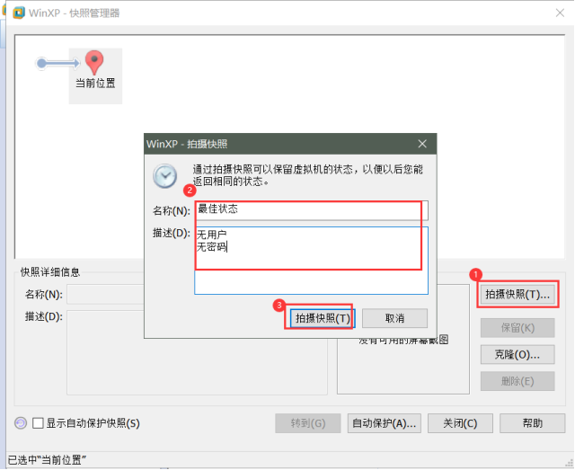Image resolution: width=575 pixels, height=470 pixels.
Task: Click the snapshot start node icon in the tree
Action: pos(42,63)
